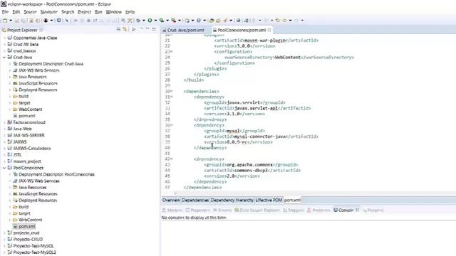Expand the Facturacioncloud project node
The height and width of the screenshot is (256, 456).
(x=4, y=122)
